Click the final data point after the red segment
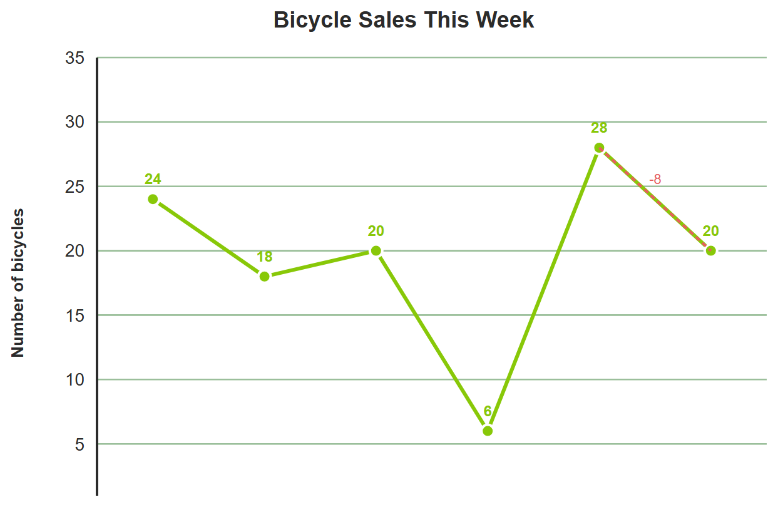Image resolution: width=778 pixels, height=507 pixels. click(710, 250)
